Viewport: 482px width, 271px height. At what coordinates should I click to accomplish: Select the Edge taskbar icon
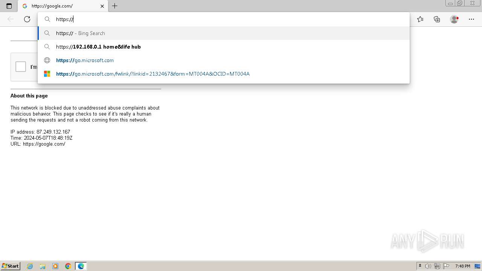point(81,266)
